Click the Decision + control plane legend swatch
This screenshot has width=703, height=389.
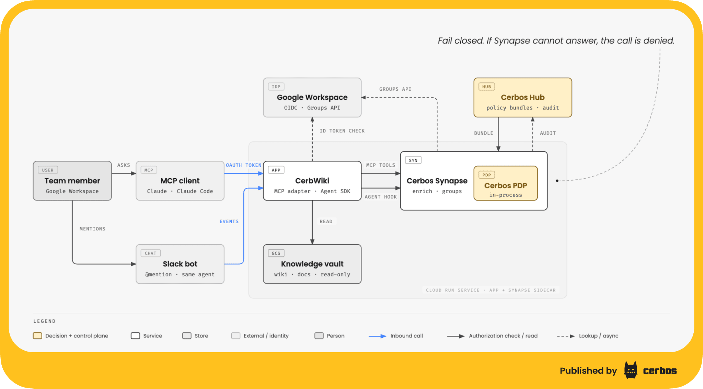(37, 336)
